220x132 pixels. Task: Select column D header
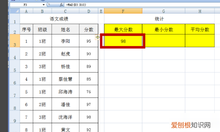click(89, 11)
